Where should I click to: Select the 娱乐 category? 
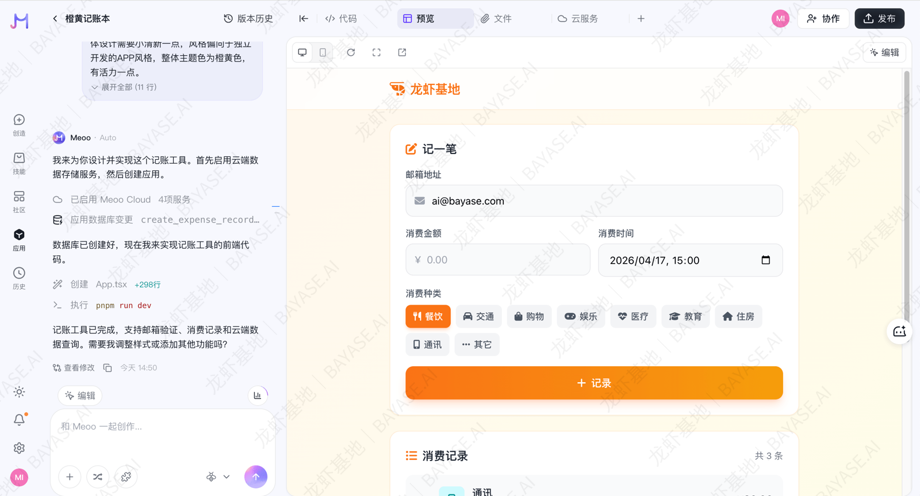coord(581,316)
